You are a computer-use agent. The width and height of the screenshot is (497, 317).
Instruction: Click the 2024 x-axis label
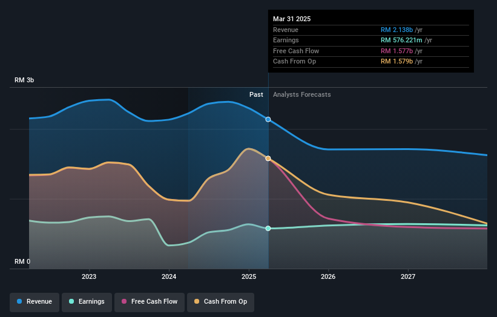(x=169, y=276)
